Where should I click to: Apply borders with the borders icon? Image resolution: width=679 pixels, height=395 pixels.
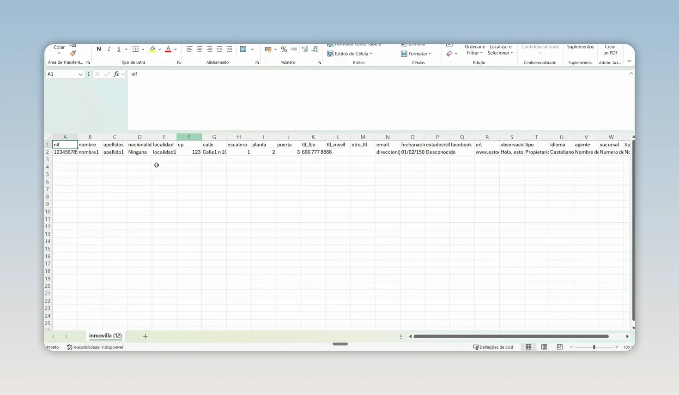(135, 49)
